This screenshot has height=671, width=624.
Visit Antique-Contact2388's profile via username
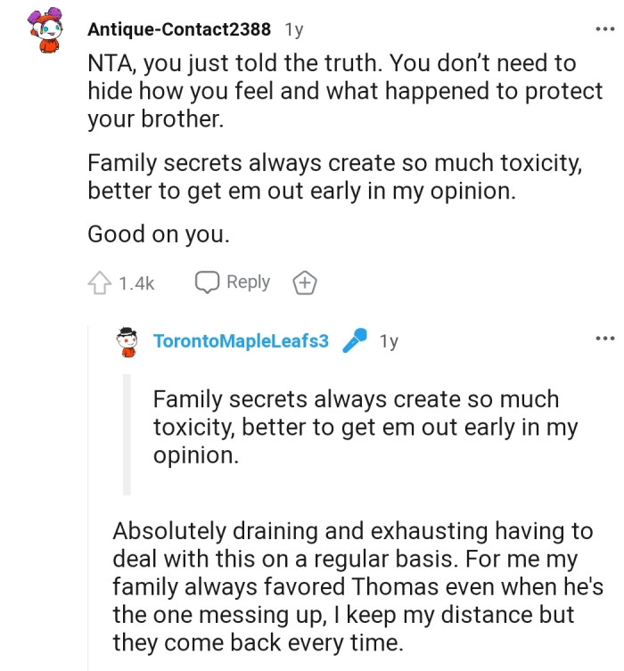(x=179, y=29)
